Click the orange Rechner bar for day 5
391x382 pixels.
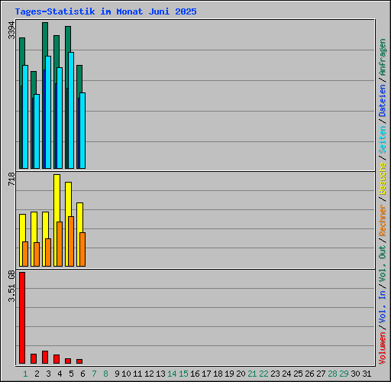pos(71,241)
